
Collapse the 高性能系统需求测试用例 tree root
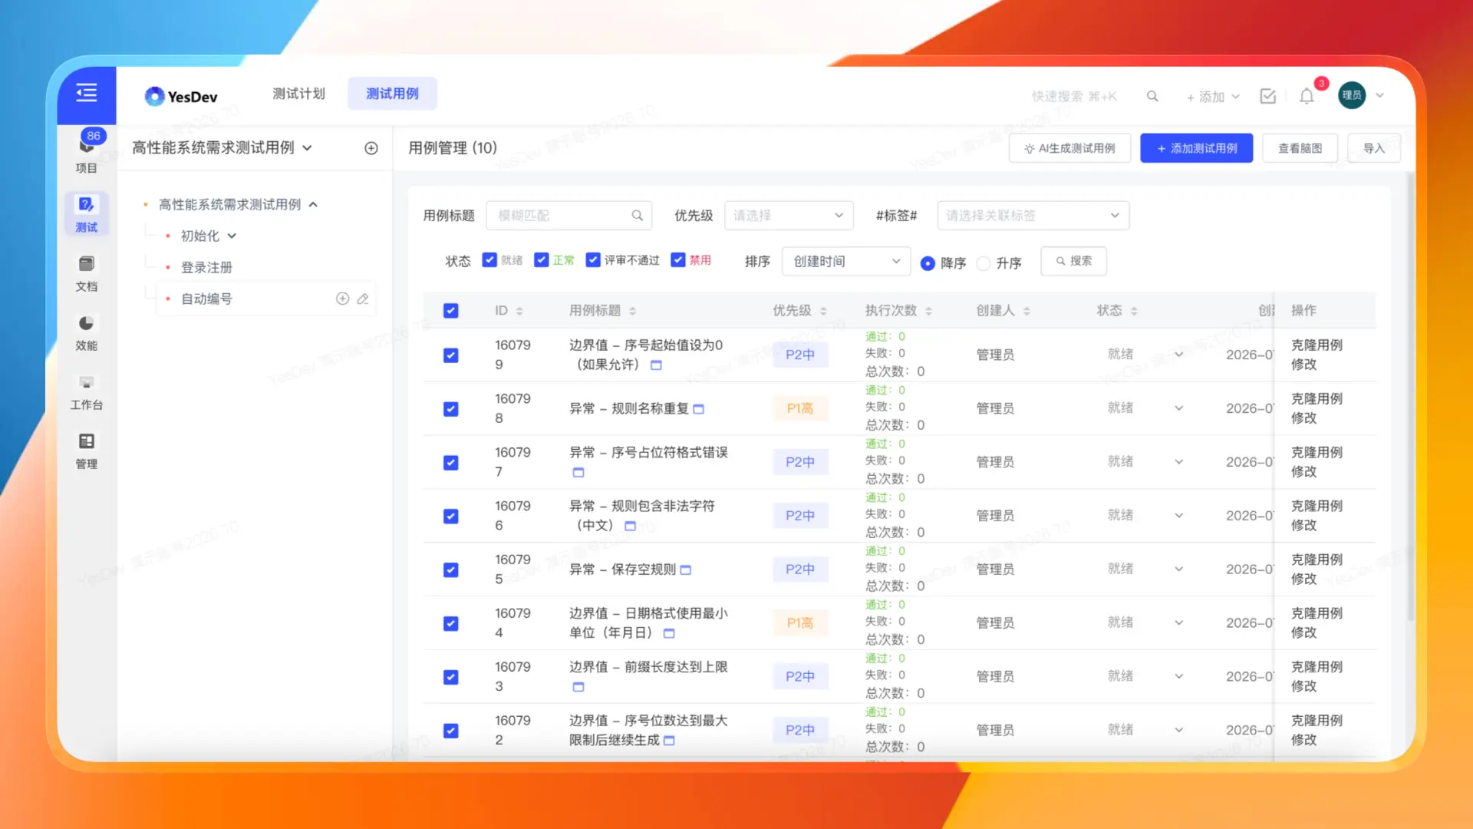pyautogui.click(x=313, y=205)
